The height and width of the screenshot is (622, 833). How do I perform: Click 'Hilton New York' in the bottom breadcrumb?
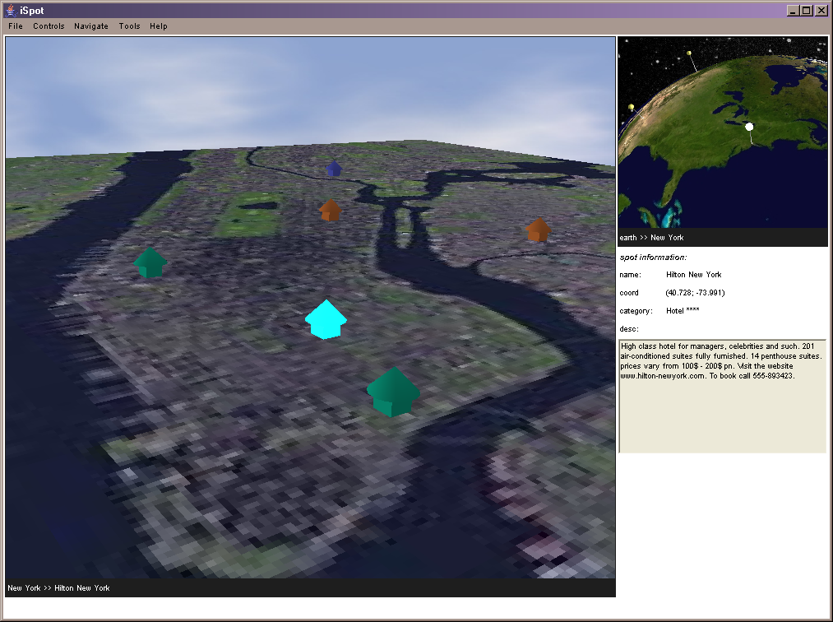pyautogui.click(x=82, y=588)
